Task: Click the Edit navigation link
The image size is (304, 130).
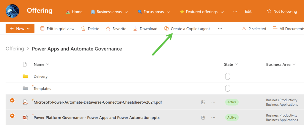Action: pos(248,11)
